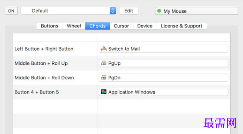Viewport: 243px width, 134px height.
Task: Toggle the ON button off
Action: (x=11, y=11)
